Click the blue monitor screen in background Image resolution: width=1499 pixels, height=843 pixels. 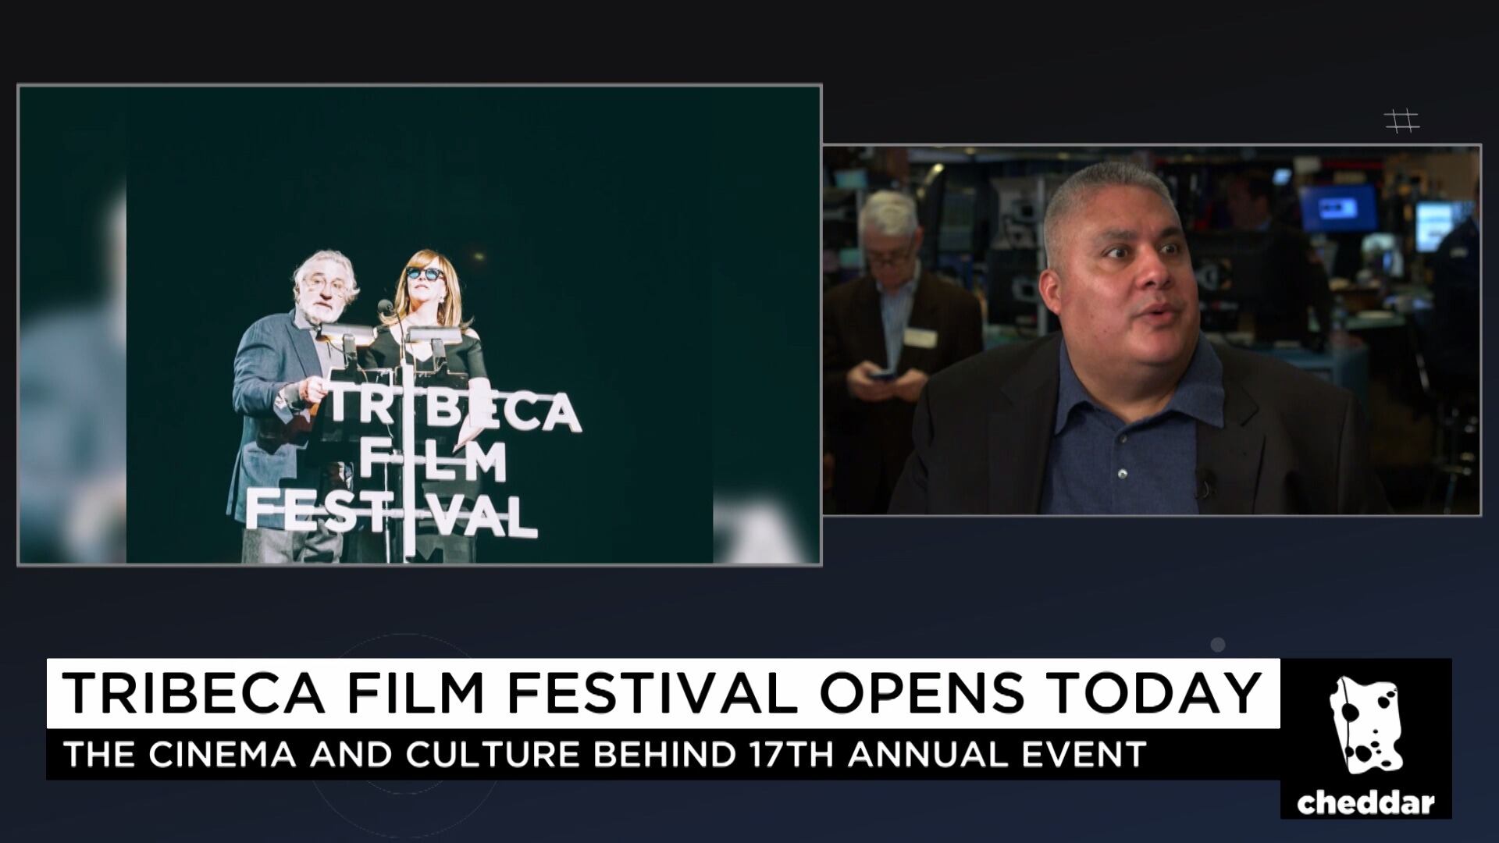tap(1337, 208)
